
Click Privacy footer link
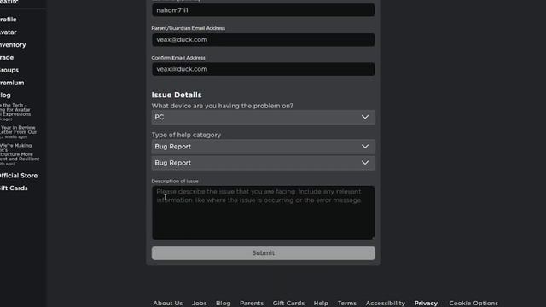point(426,304)
